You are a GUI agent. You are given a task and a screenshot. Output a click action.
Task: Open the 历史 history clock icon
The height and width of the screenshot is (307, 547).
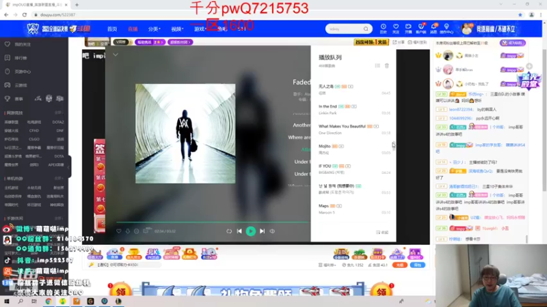point(383,29)
